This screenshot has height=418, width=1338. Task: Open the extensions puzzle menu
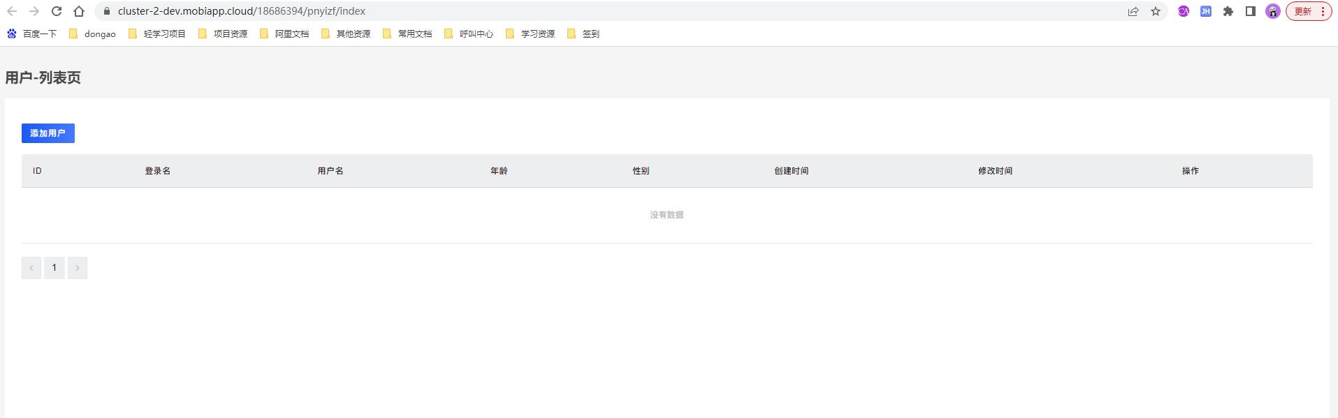coord(1228,11)
